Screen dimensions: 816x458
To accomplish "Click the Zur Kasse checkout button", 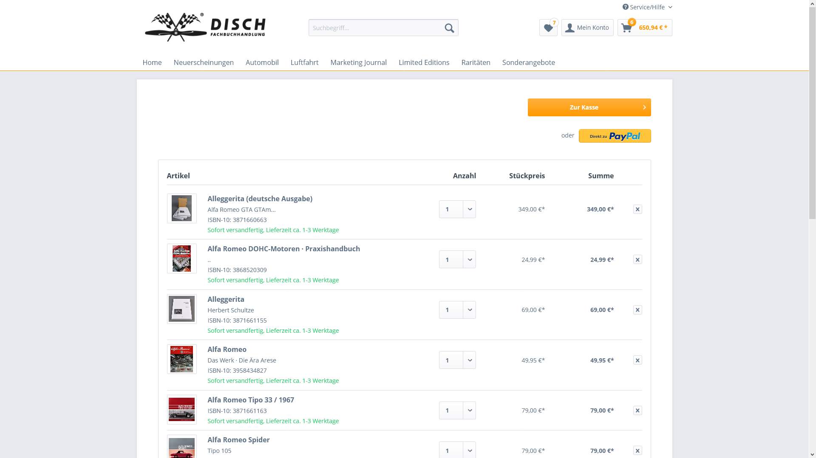I will [x=589, y=107].
